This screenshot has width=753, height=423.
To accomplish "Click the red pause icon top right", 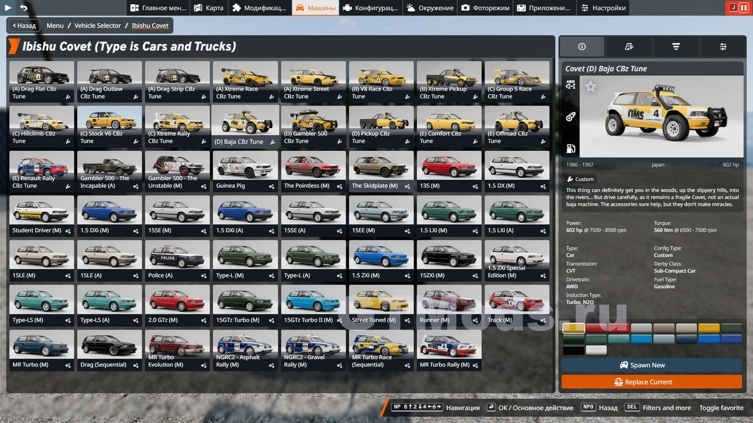I will pyautogui.click(x=744, y=8).
